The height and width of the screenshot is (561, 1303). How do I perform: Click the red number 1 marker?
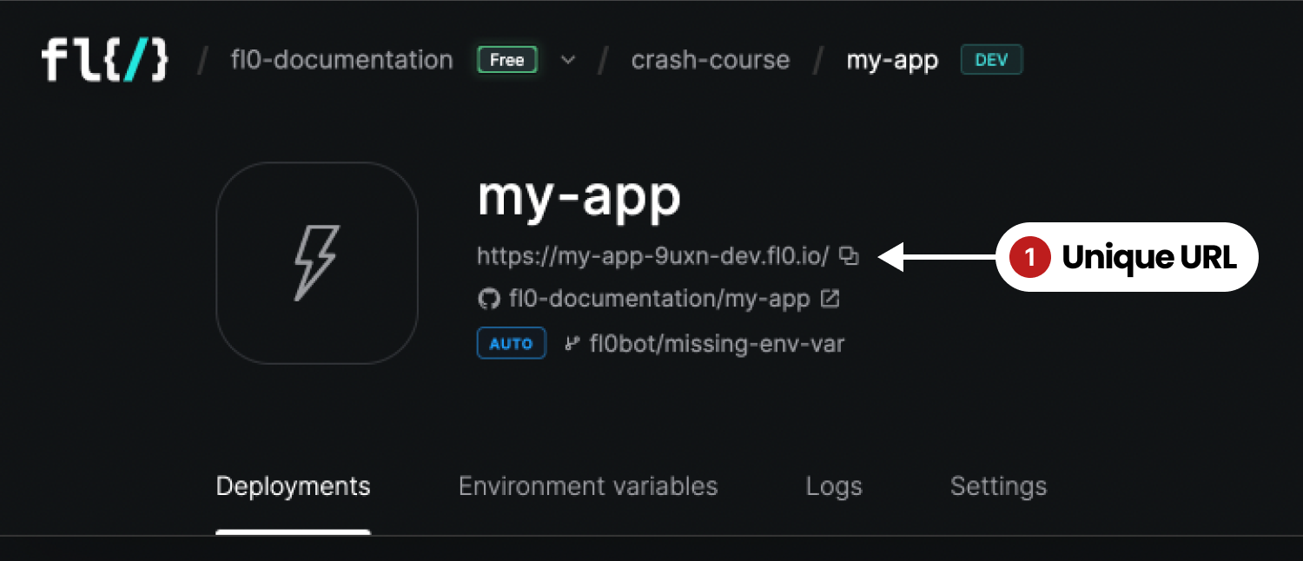point(1029,257)
